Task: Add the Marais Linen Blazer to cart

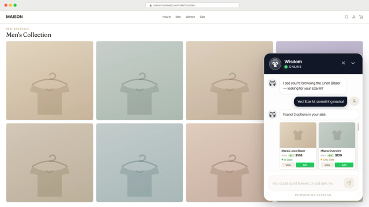Action: click(x=305, y=165)
